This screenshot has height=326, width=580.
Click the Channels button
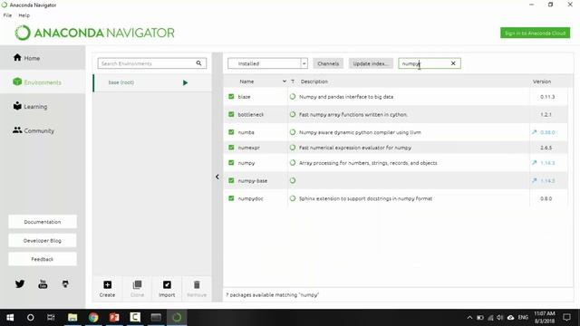pos(328,63)
